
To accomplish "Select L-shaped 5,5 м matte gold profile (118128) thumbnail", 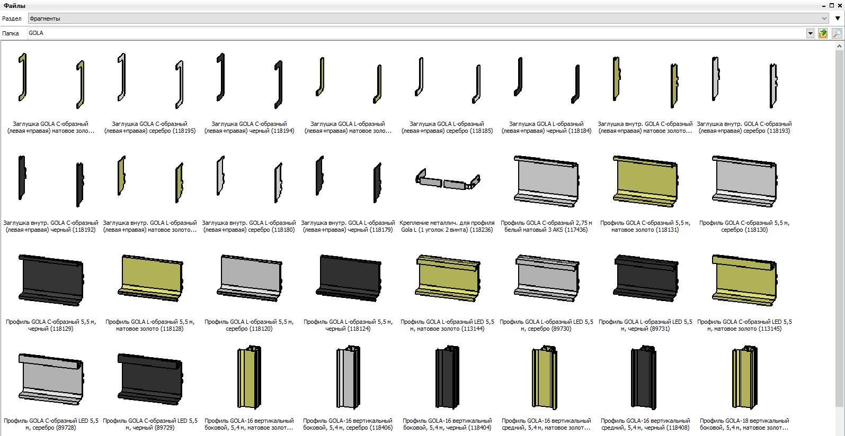I will click(x=150, y=278).
